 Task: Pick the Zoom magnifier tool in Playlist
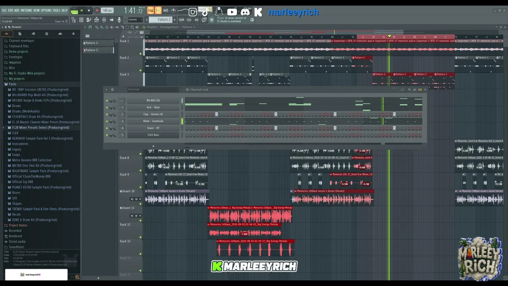pyautogui.click(x=133, y=27)
